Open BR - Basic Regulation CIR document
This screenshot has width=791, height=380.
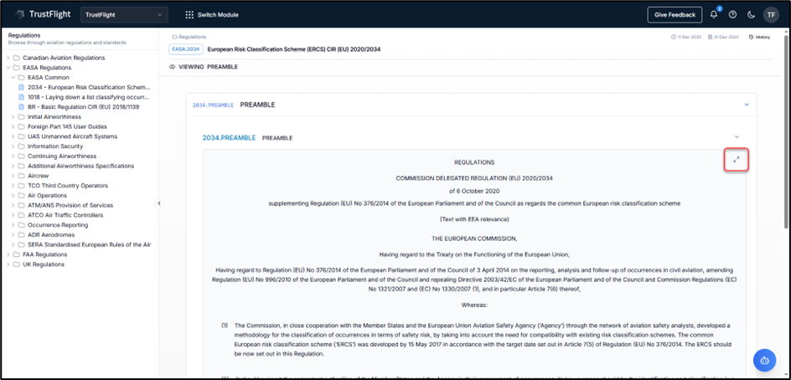coord(79,107)
